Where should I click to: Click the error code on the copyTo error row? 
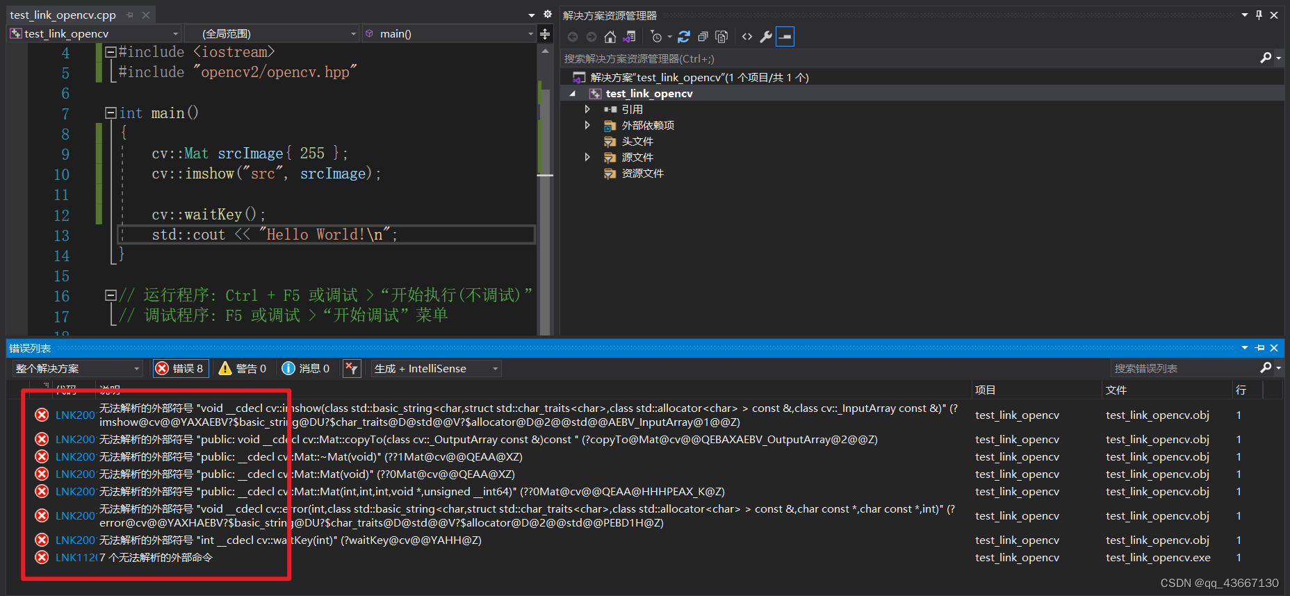tap(75, 439)
